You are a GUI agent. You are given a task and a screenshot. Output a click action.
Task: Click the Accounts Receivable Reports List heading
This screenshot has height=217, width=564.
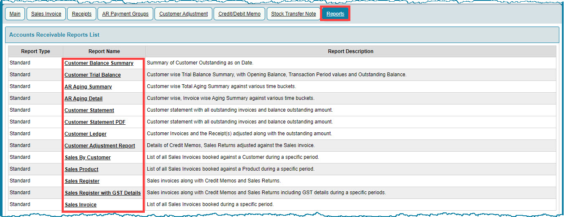(54, 35)
